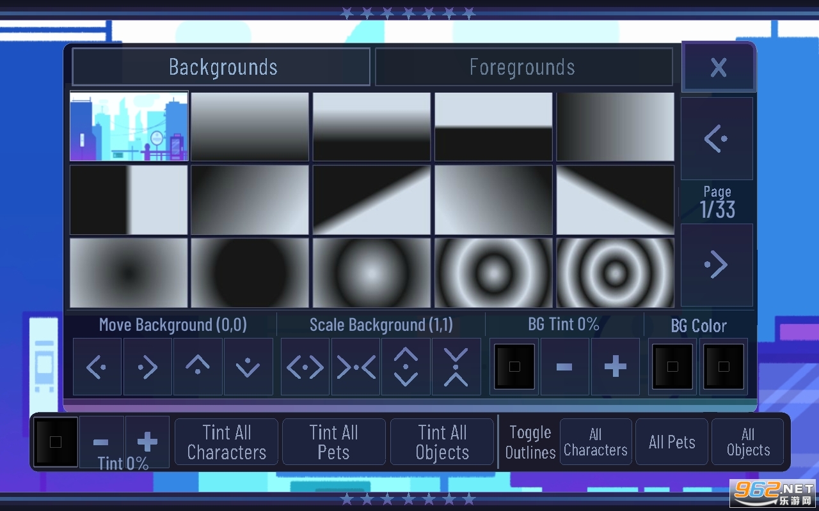Move background up with arrow icon
The image size is (819, 511).
(x=198, y=367)
